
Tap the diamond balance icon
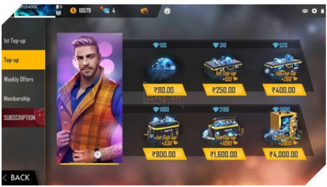[106, 10]
